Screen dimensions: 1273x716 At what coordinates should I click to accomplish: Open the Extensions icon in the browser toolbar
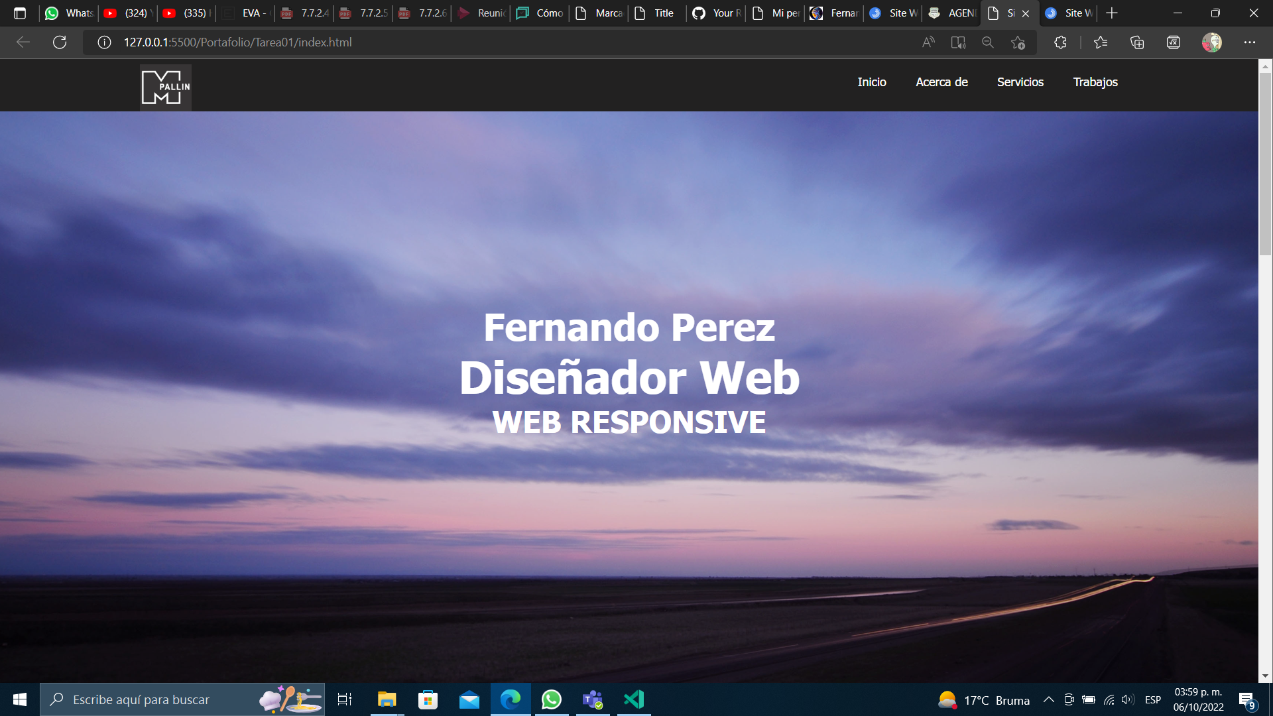pos(1060,42)
